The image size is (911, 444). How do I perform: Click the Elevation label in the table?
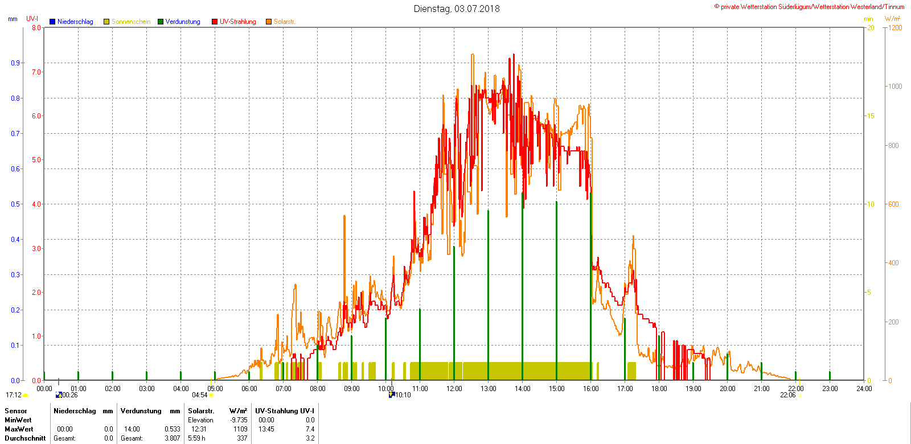pyautogui.click(x=201, y=420)
